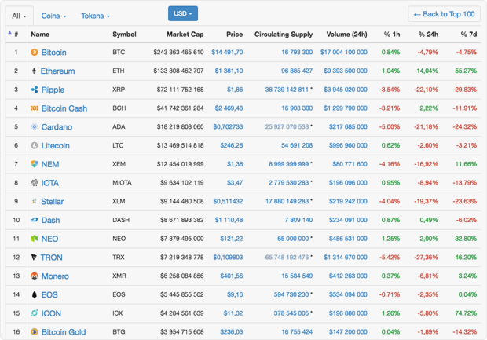Click the Bitcoin coin logo icon
The width and height of the screenshot is (487, 340).
point(34,52)
